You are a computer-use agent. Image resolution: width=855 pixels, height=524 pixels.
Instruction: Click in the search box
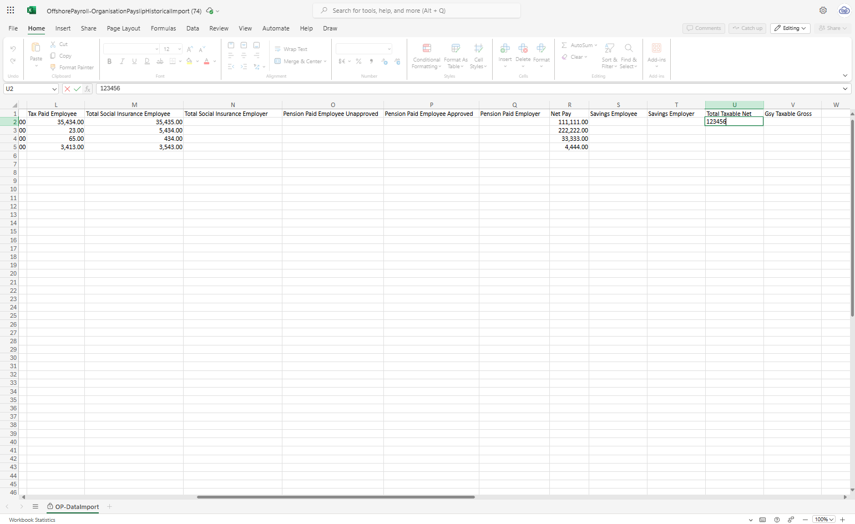[417, 11]
